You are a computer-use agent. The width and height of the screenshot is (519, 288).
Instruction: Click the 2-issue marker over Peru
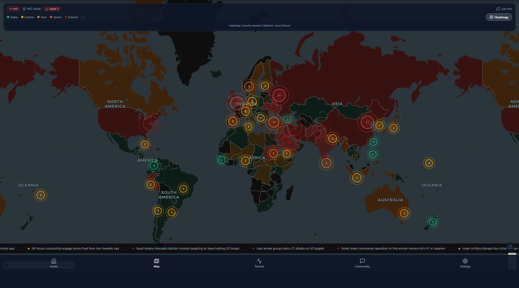click(151, 185)
